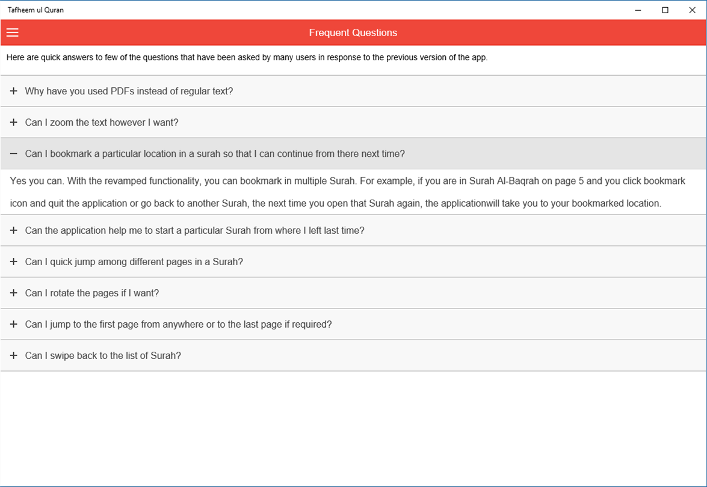This screenshot has height=487, width=707.
Task: Click plus icon beside rotate pages question
Action: 14,293
